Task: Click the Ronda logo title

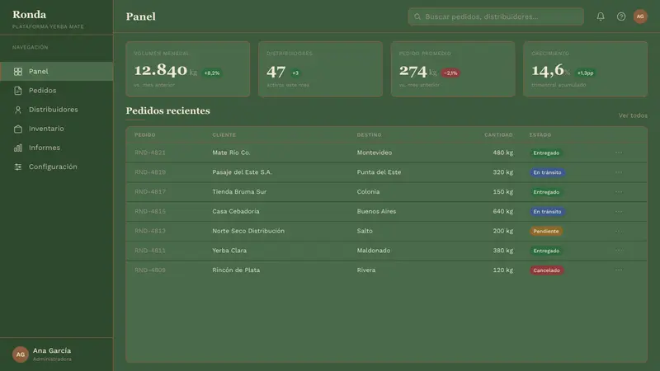Action: click(x=29, y=14)
